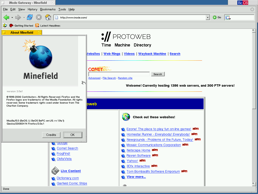Open the File menu
Viewport: 258px width, 194px height.
[x=5, y=9]
